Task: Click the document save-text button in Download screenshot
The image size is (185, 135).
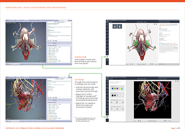Action: point(120,27)
